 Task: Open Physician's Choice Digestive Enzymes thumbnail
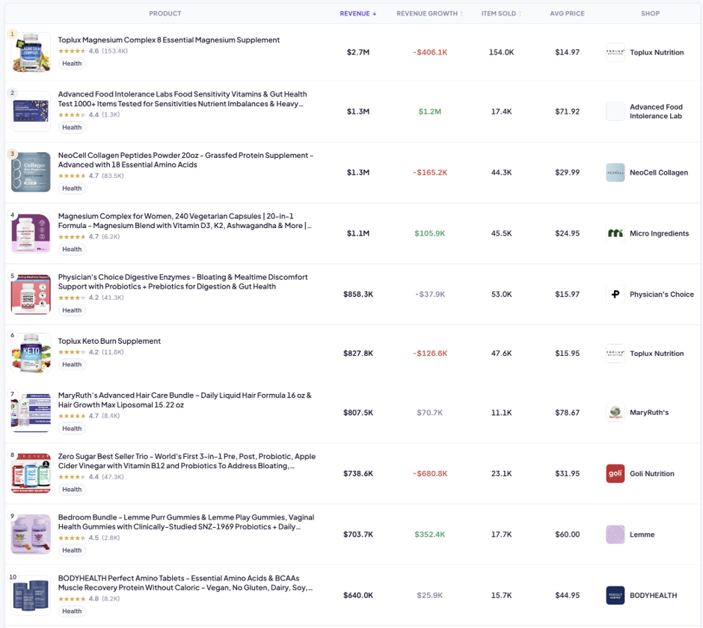point(31,294)
